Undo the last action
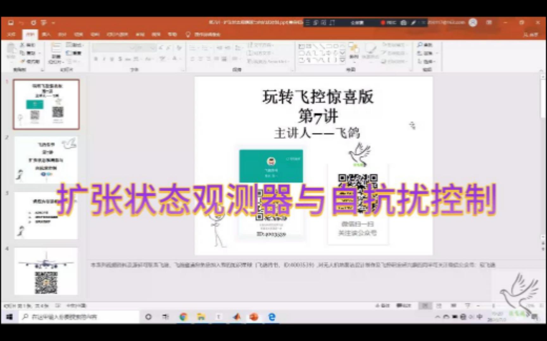Screen dimensions: 547x341 22,23
